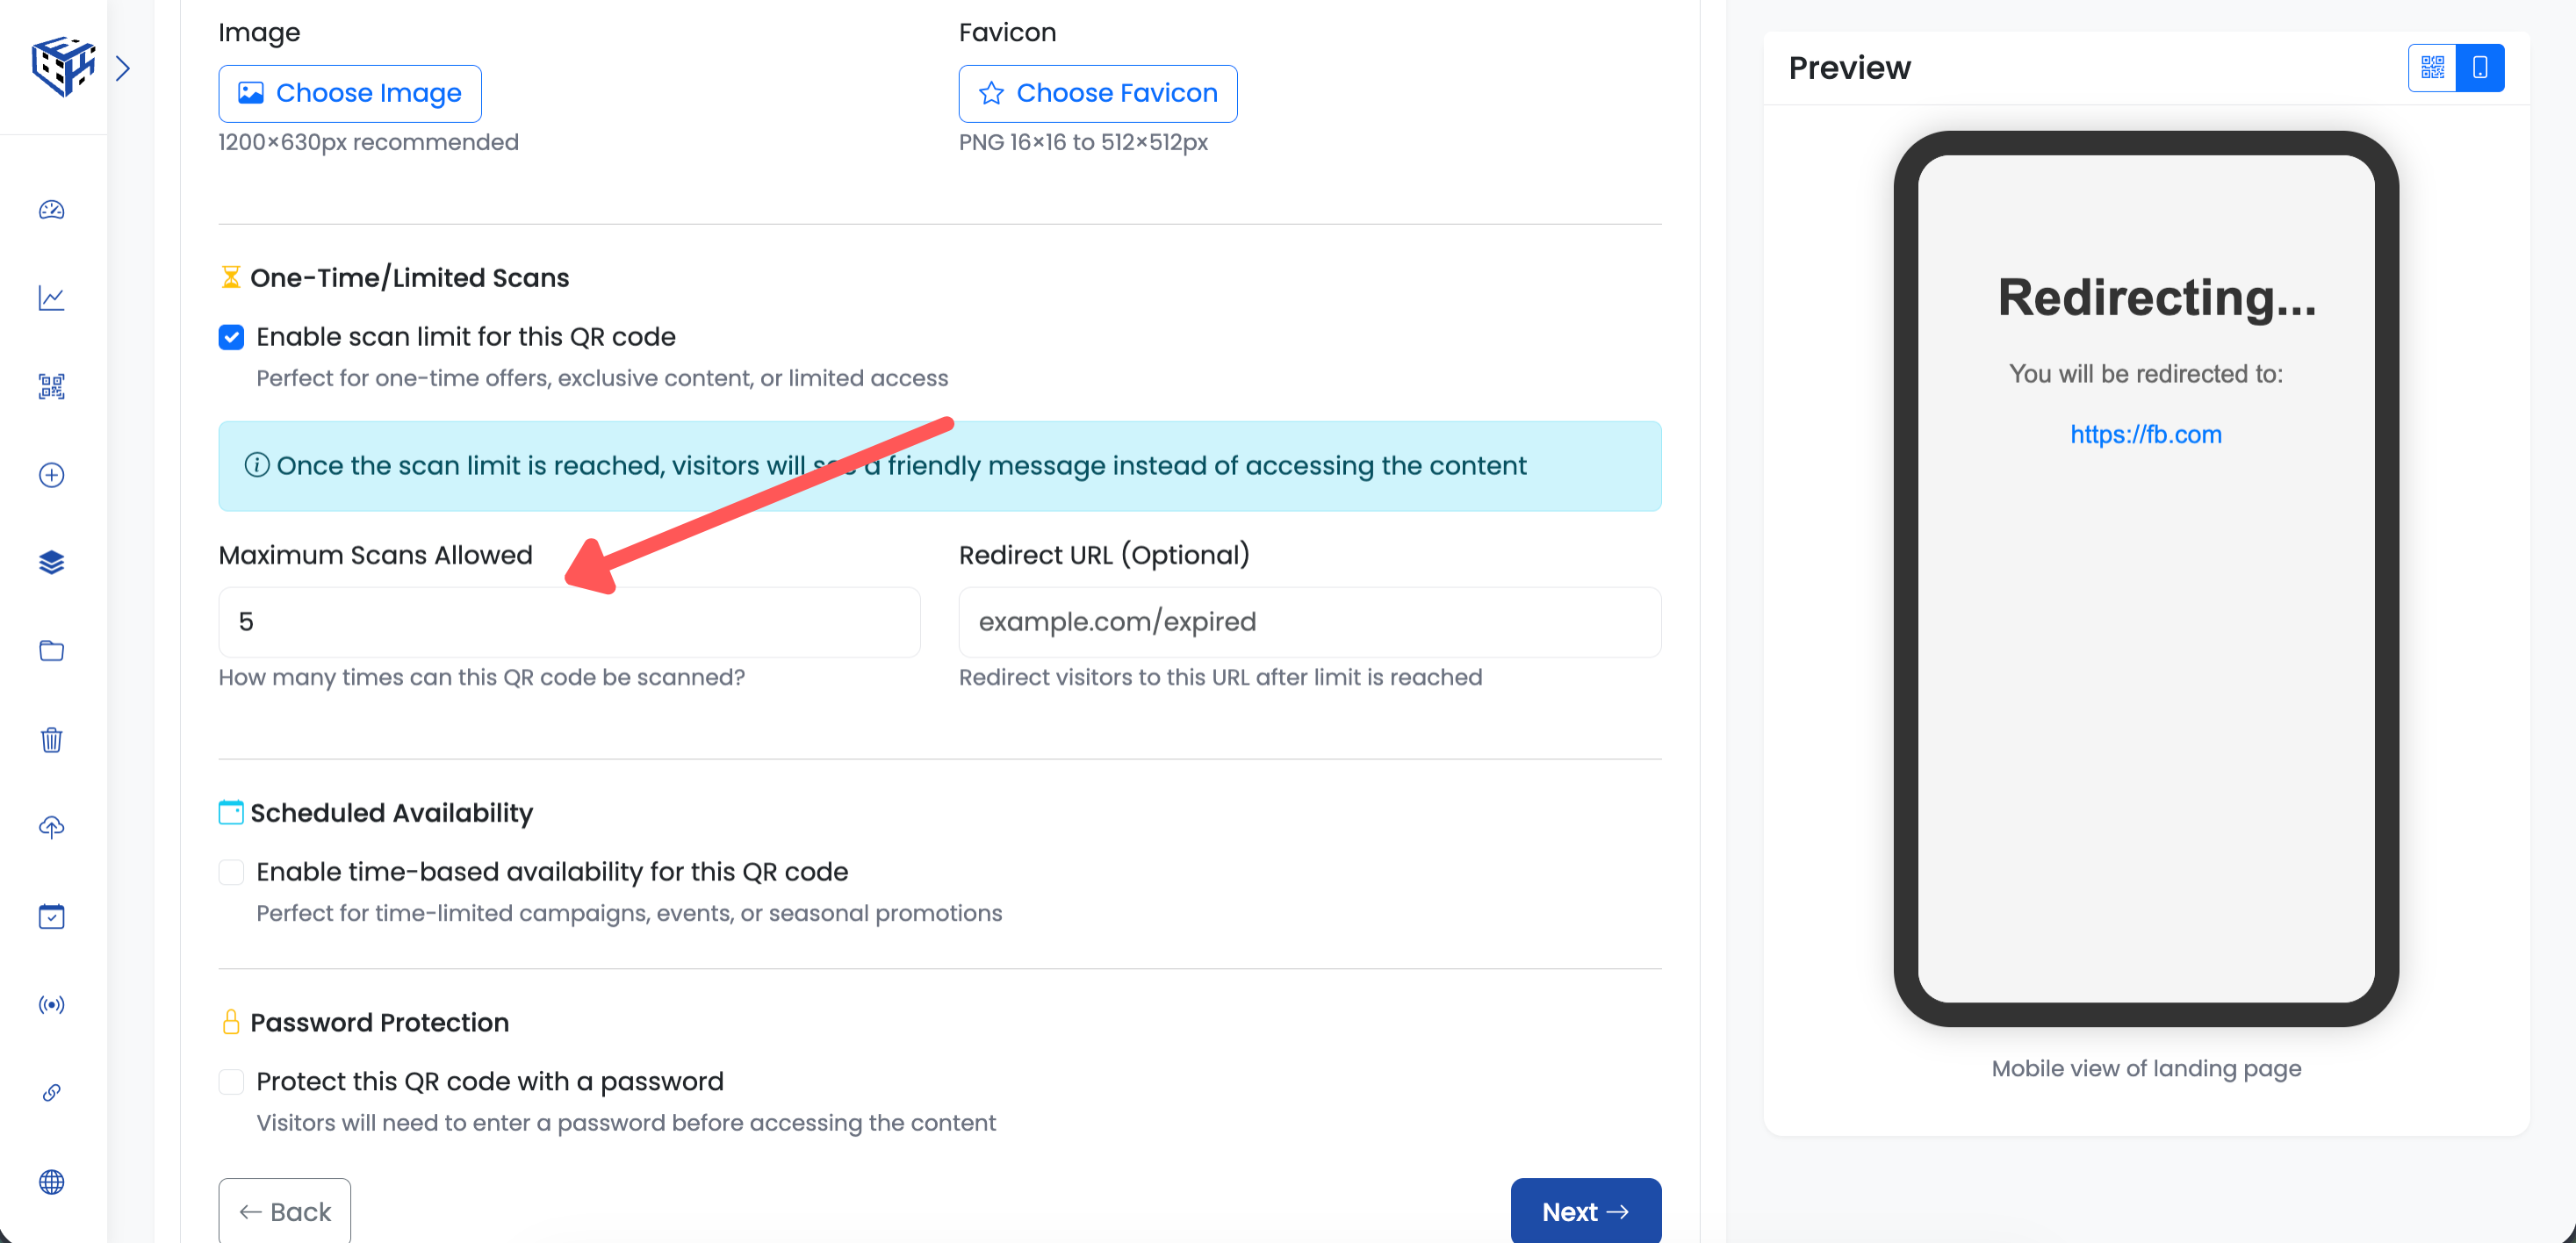Open the globe icon in sidebar

pyautogui.click(x=52, y=1182)
